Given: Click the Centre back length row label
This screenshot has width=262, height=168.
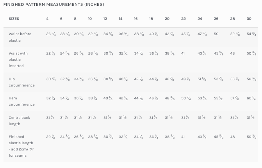Looking at the screenshot, I should [x=19, y=120].
